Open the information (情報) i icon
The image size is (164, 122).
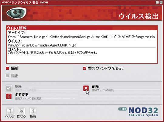33,111
